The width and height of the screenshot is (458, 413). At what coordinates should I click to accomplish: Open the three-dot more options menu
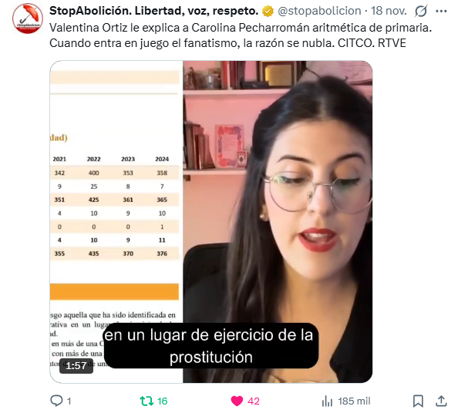pyautogui.click(x=441, y=11)
